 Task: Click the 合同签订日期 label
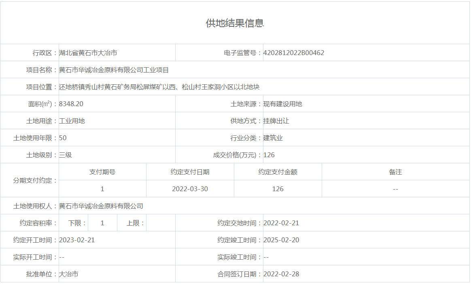[x=240, y=274]
